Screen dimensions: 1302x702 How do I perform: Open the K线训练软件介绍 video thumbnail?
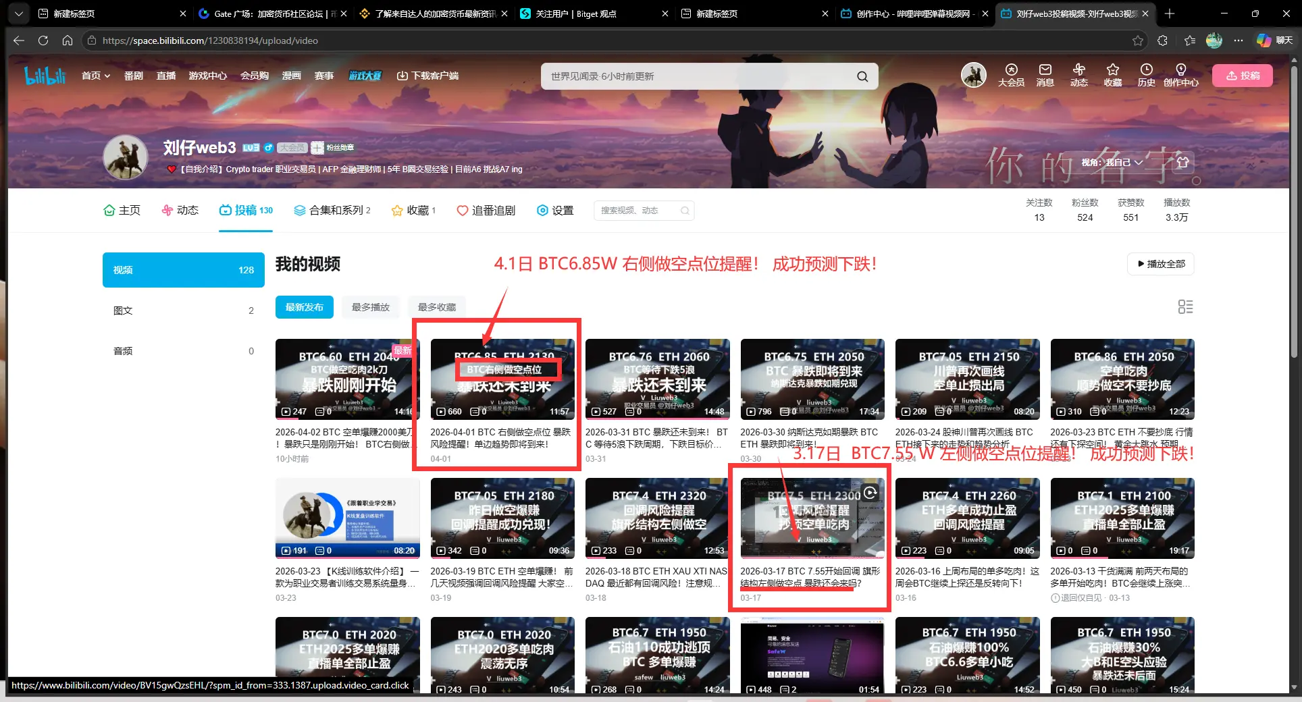347,518
